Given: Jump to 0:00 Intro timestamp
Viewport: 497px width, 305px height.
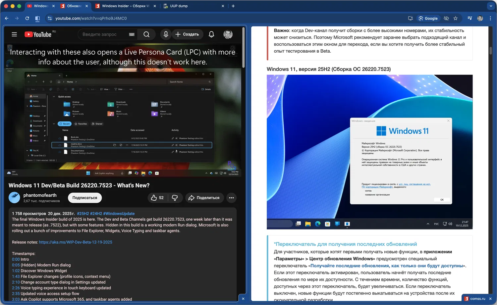Looking at the screenshot, I should click(16, 259).
